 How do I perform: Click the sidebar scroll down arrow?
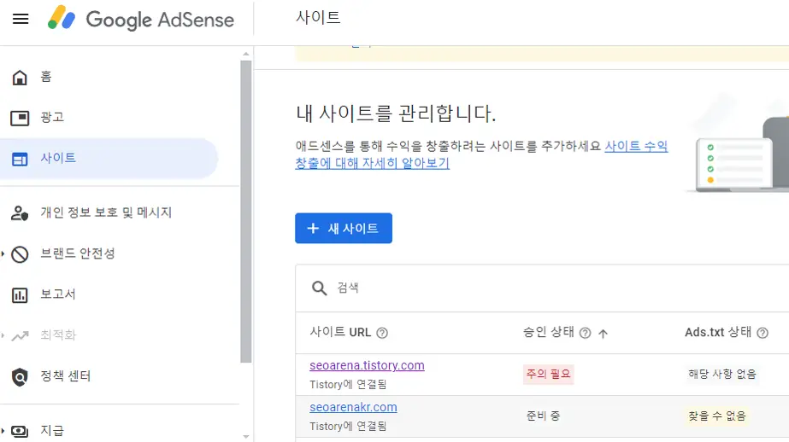pyautogui.click(x=245, y=437)
